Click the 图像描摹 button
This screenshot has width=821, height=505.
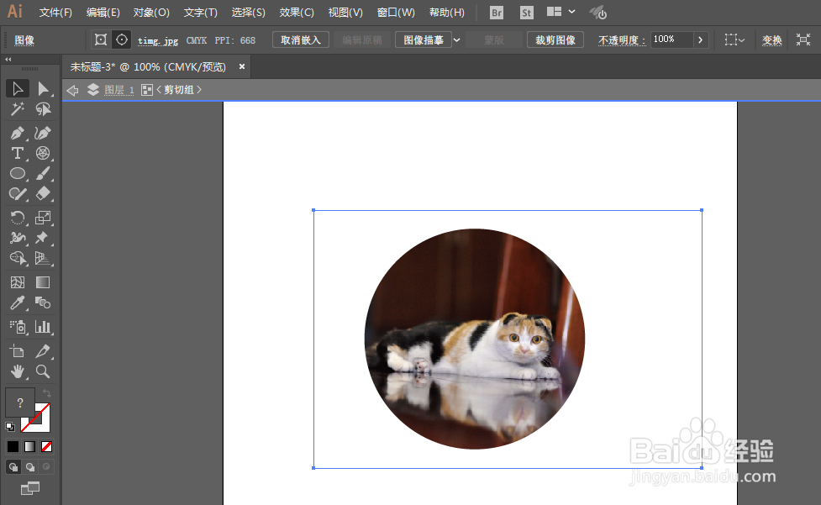[x=424, y=39]
